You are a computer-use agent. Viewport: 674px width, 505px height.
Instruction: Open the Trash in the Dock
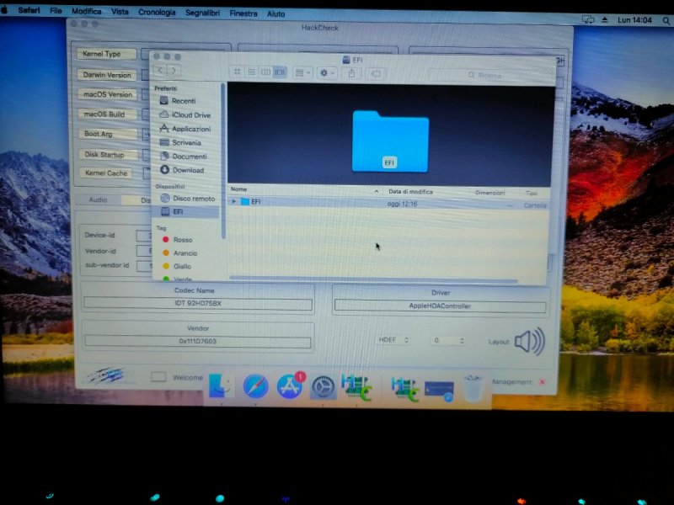click(x=473, y=388)
